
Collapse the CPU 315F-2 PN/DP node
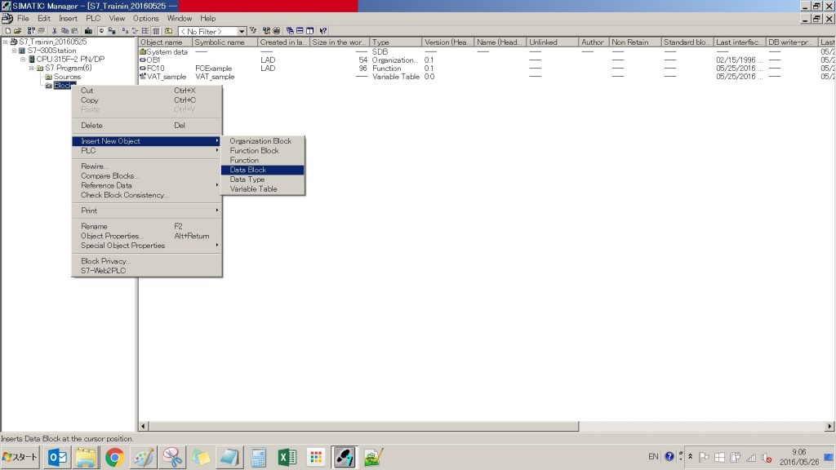[x=23, y=59]
